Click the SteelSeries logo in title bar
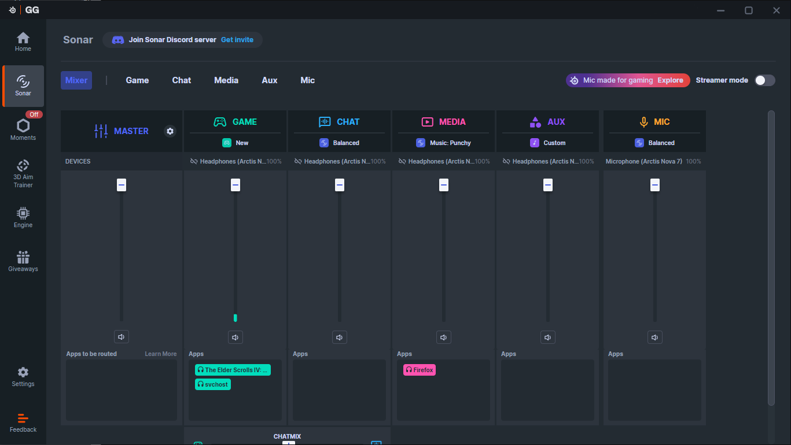 (12, 10)
